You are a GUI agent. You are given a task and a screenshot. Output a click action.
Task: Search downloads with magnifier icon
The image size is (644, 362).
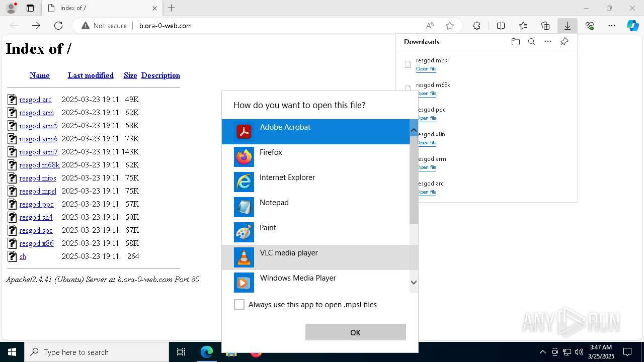531,42
